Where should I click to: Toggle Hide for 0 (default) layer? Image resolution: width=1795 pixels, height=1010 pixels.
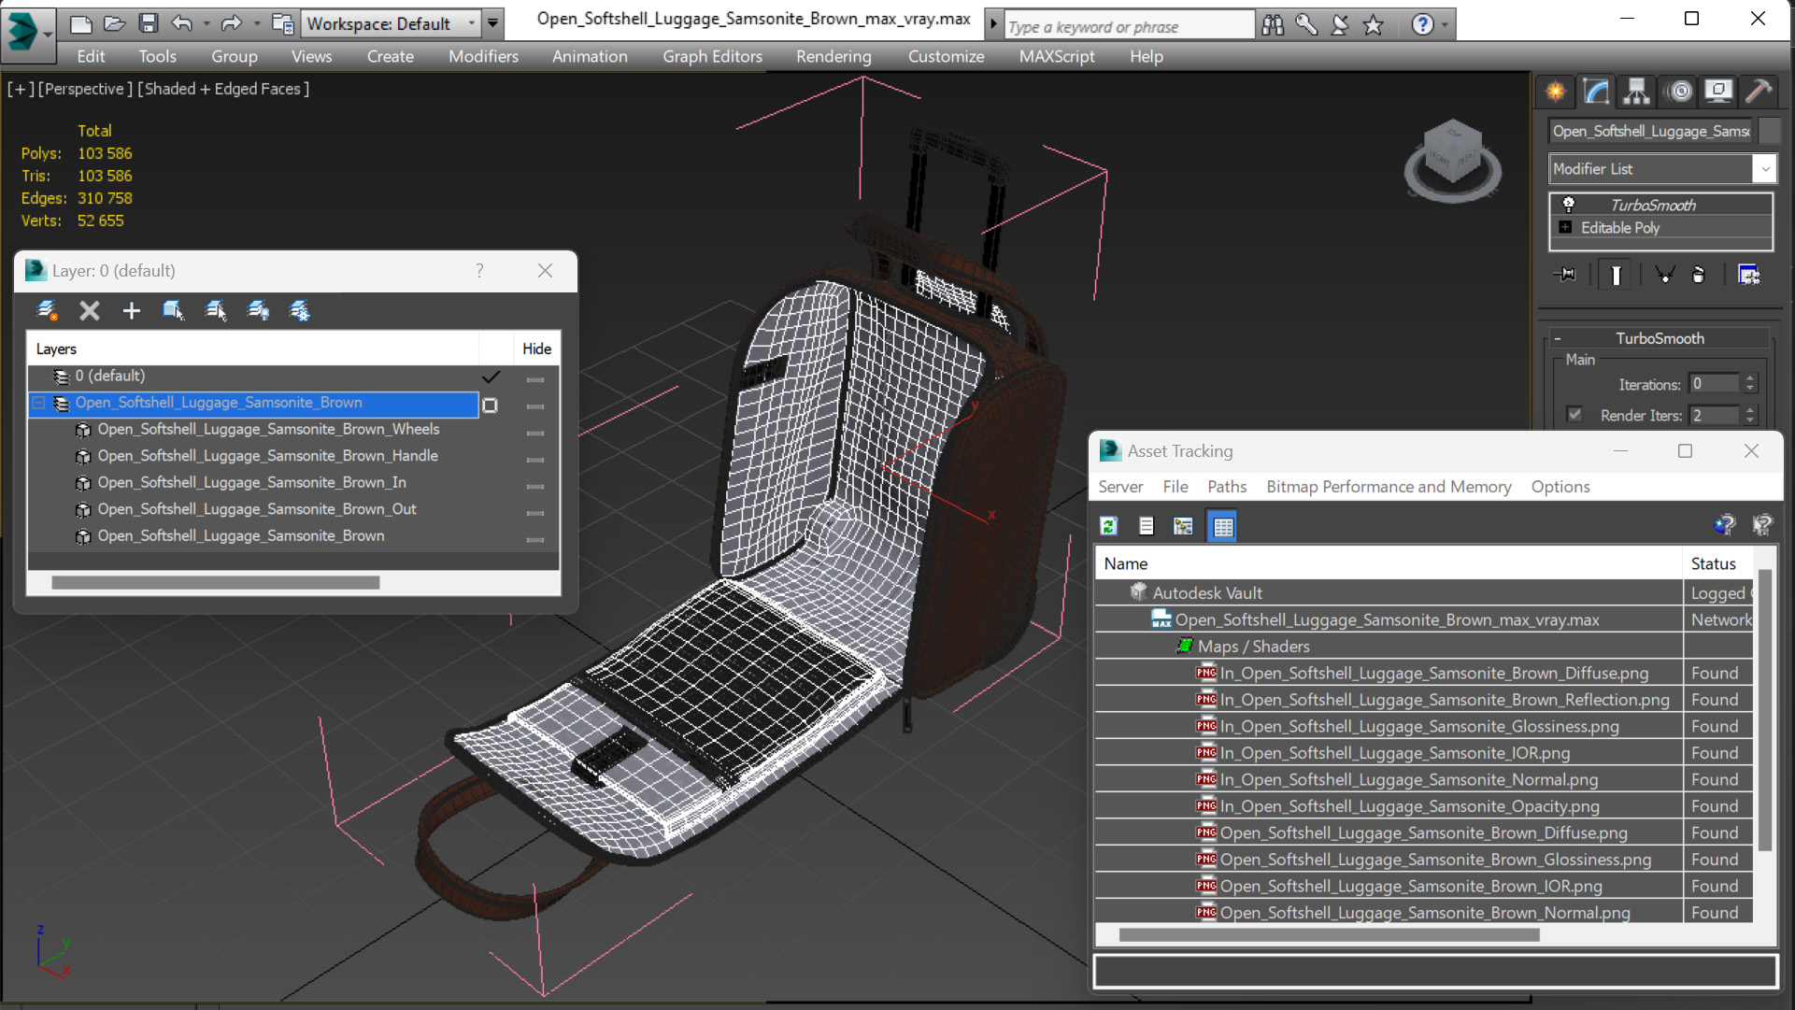(535, 379)
